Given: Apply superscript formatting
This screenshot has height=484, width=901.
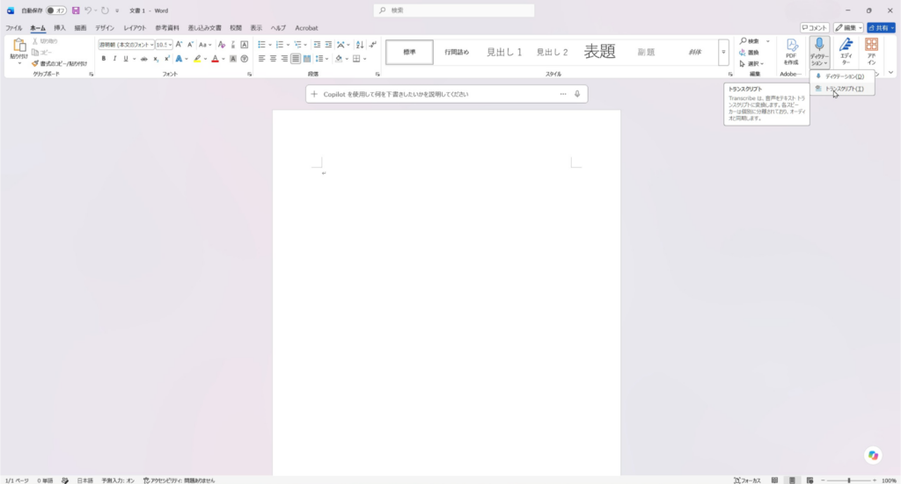Looking at the screenshot, I should [x=166, y=59].
